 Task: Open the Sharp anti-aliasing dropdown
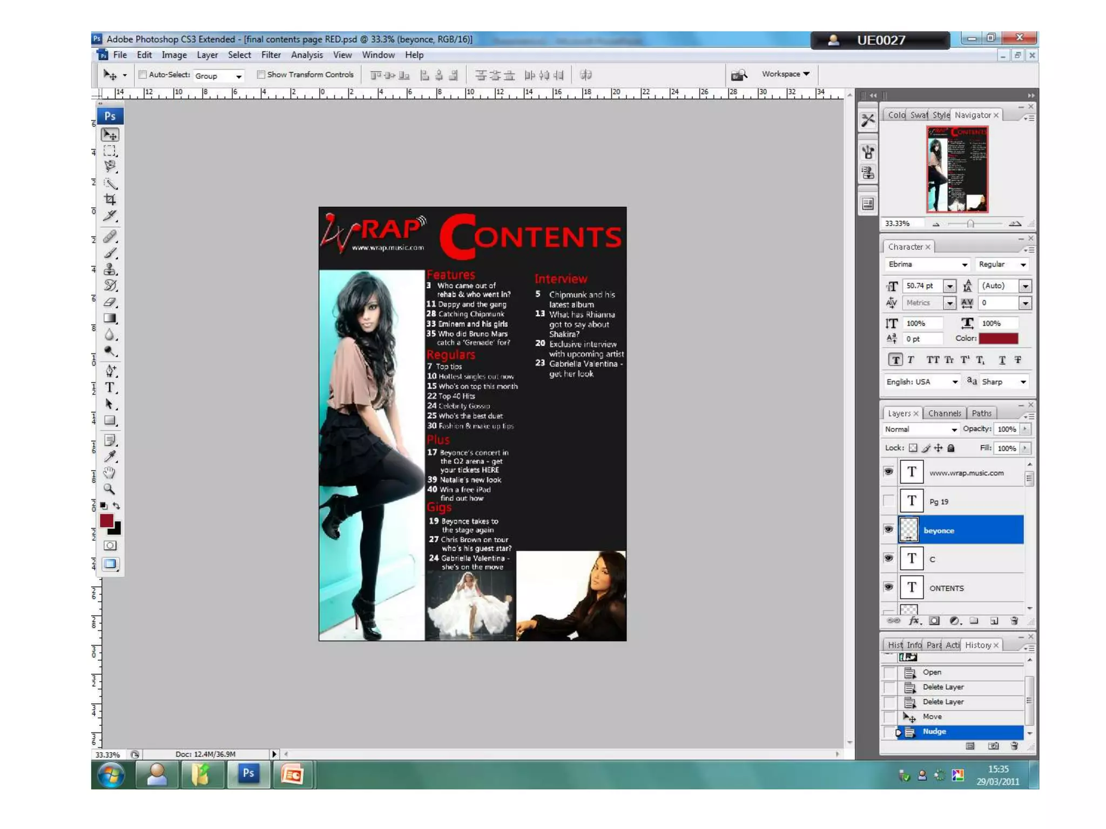click(x=1004, y=382)
